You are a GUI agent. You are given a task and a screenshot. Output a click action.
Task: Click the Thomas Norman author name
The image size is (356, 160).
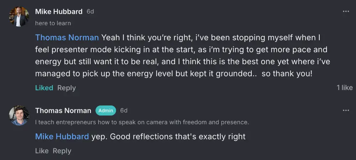point(63,111)
